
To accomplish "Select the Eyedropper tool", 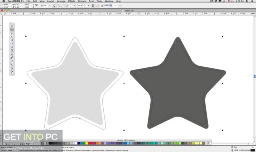I will coord(12,61).
